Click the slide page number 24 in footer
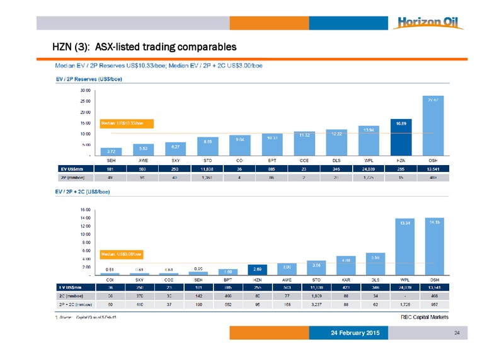The image size is (504, 356). click(457, 333)
